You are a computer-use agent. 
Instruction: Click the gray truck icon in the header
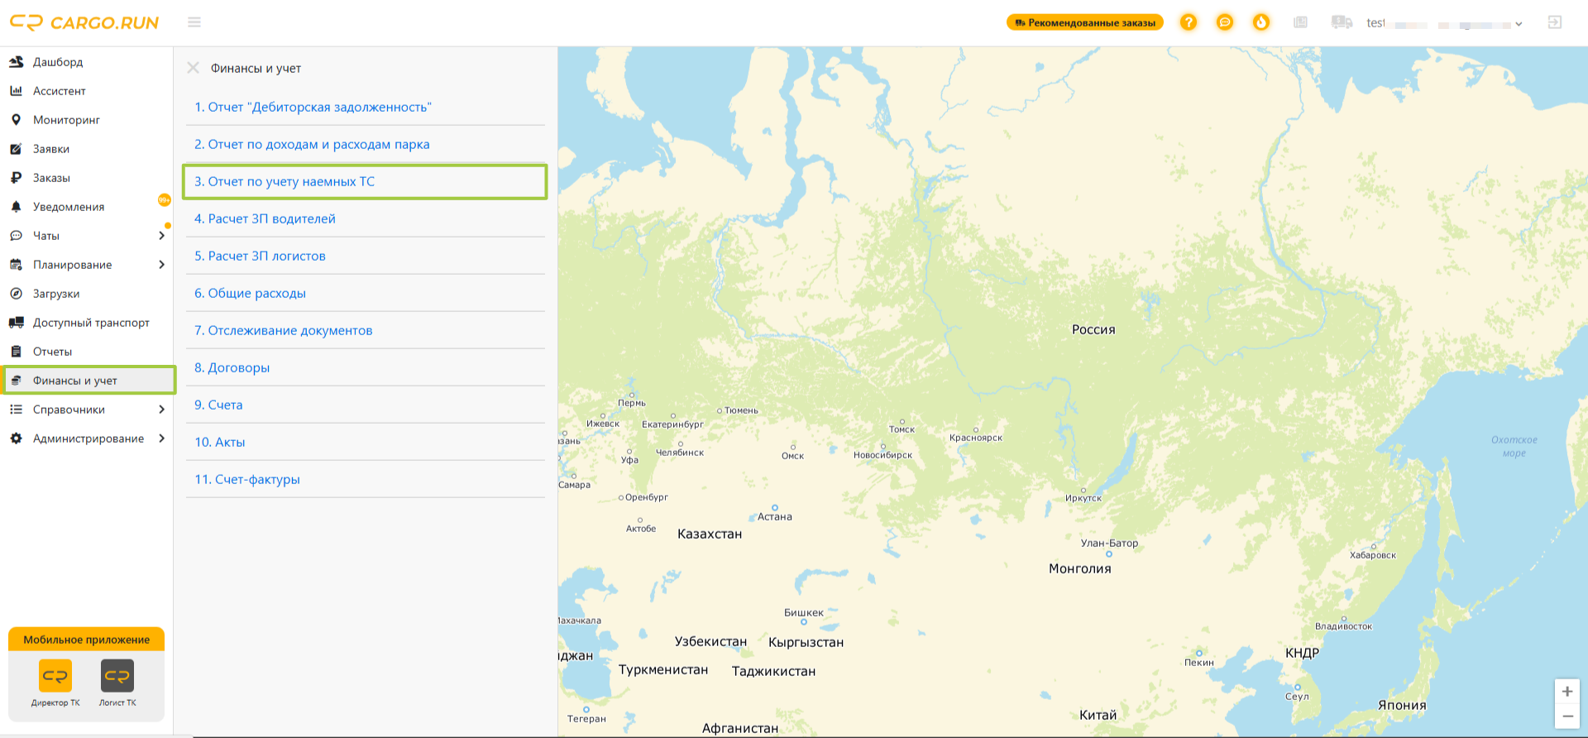click(x=1342, y=22)
